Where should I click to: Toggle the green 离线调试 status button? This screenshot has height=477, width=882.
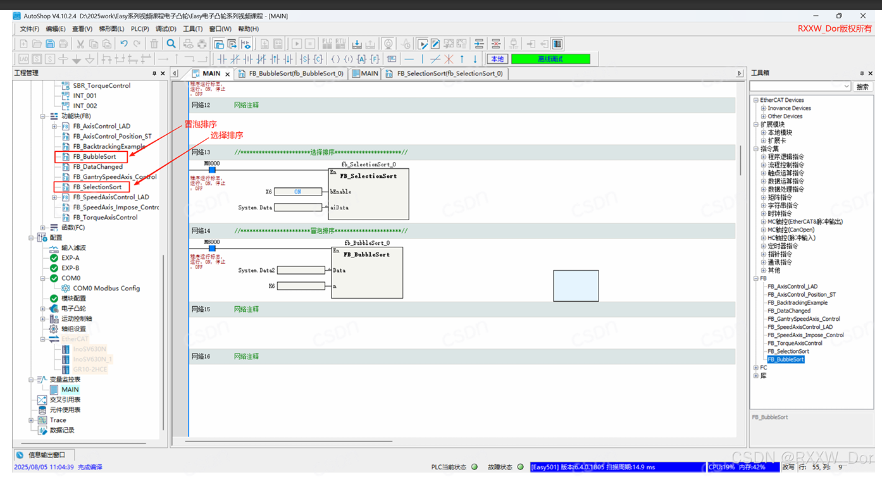tap(550, 59)
